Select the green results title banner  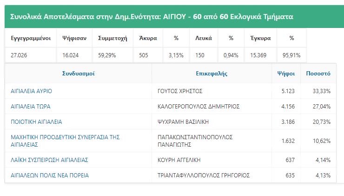pos(174,17)
